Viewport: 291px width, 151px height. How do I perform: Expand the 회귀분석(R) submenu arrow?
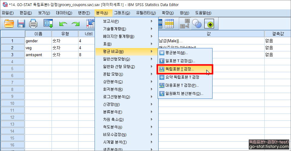pyautogui.click(x=152, y=89)
